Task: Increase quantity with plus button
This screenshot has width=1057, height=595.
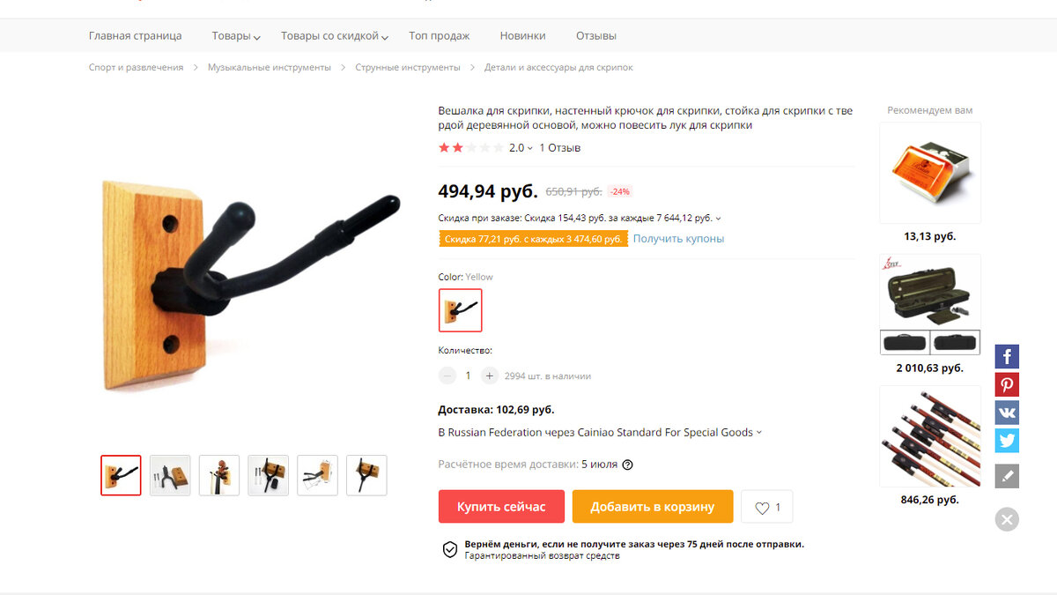Action: click(490, 376)
